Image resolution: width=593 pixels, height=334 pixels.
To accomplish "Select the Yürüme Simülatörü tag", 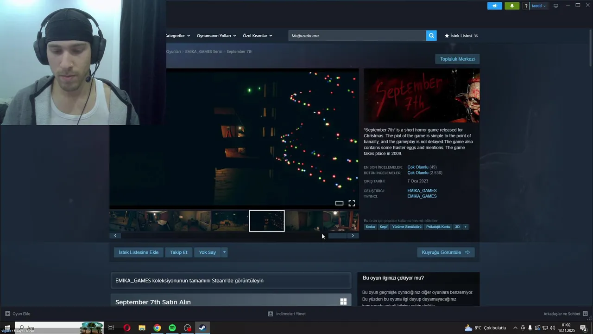I will click(x=407, y=227).
